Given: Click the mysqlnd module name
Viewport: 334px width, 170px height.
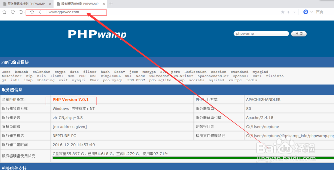Looking at the screenshot, I should [x=260, y=72].
